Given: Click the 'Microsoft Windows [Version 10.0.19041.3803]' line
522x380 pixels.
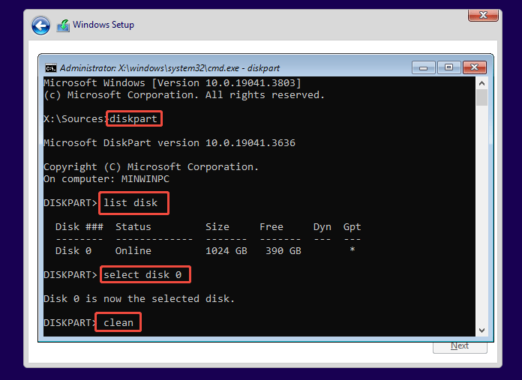Looking at the screenshot, I should coord(172,83).
